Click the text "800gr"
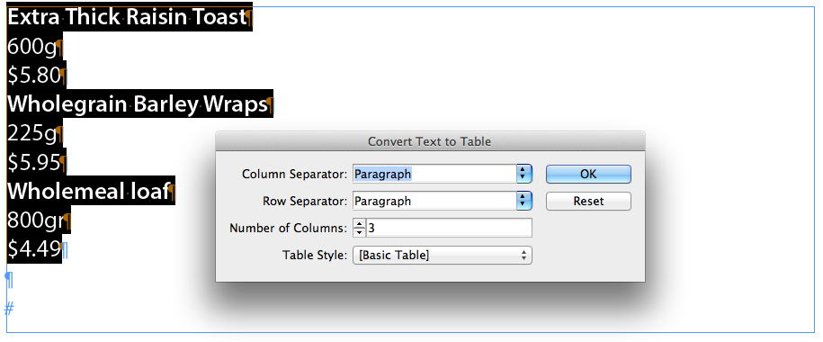 35,221
